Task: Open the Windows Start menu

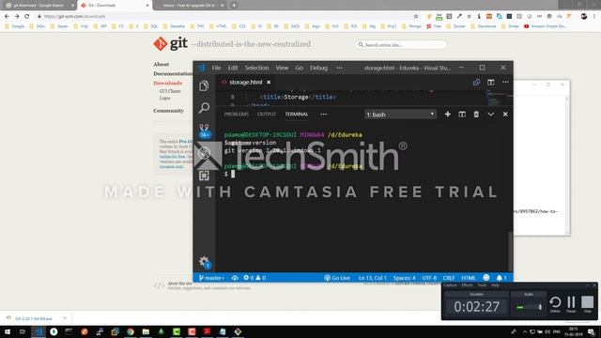Action: (7, 331)
